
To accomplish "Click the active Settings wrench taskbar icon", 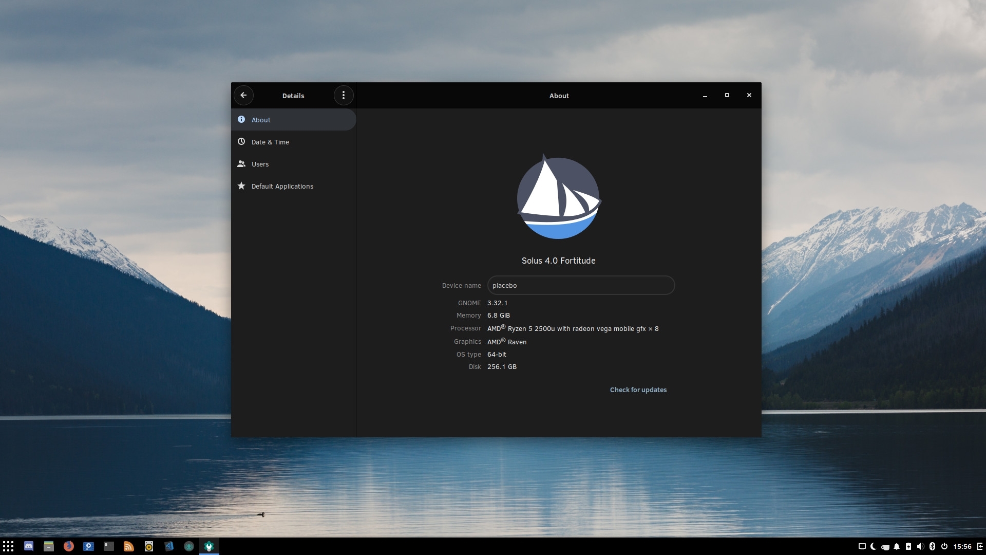I will pyautogui.click(x=209, y=546).
